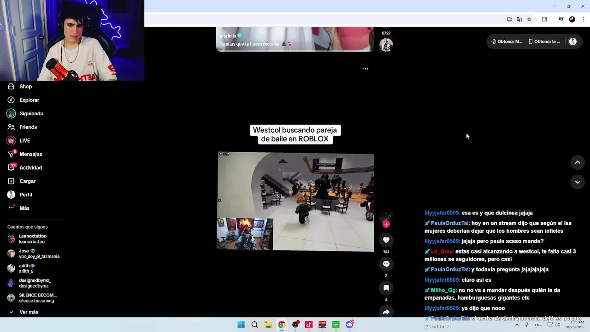The image size is (590, 332).
Task: Open arlith_6 followed account
Action: coord(21,268)
